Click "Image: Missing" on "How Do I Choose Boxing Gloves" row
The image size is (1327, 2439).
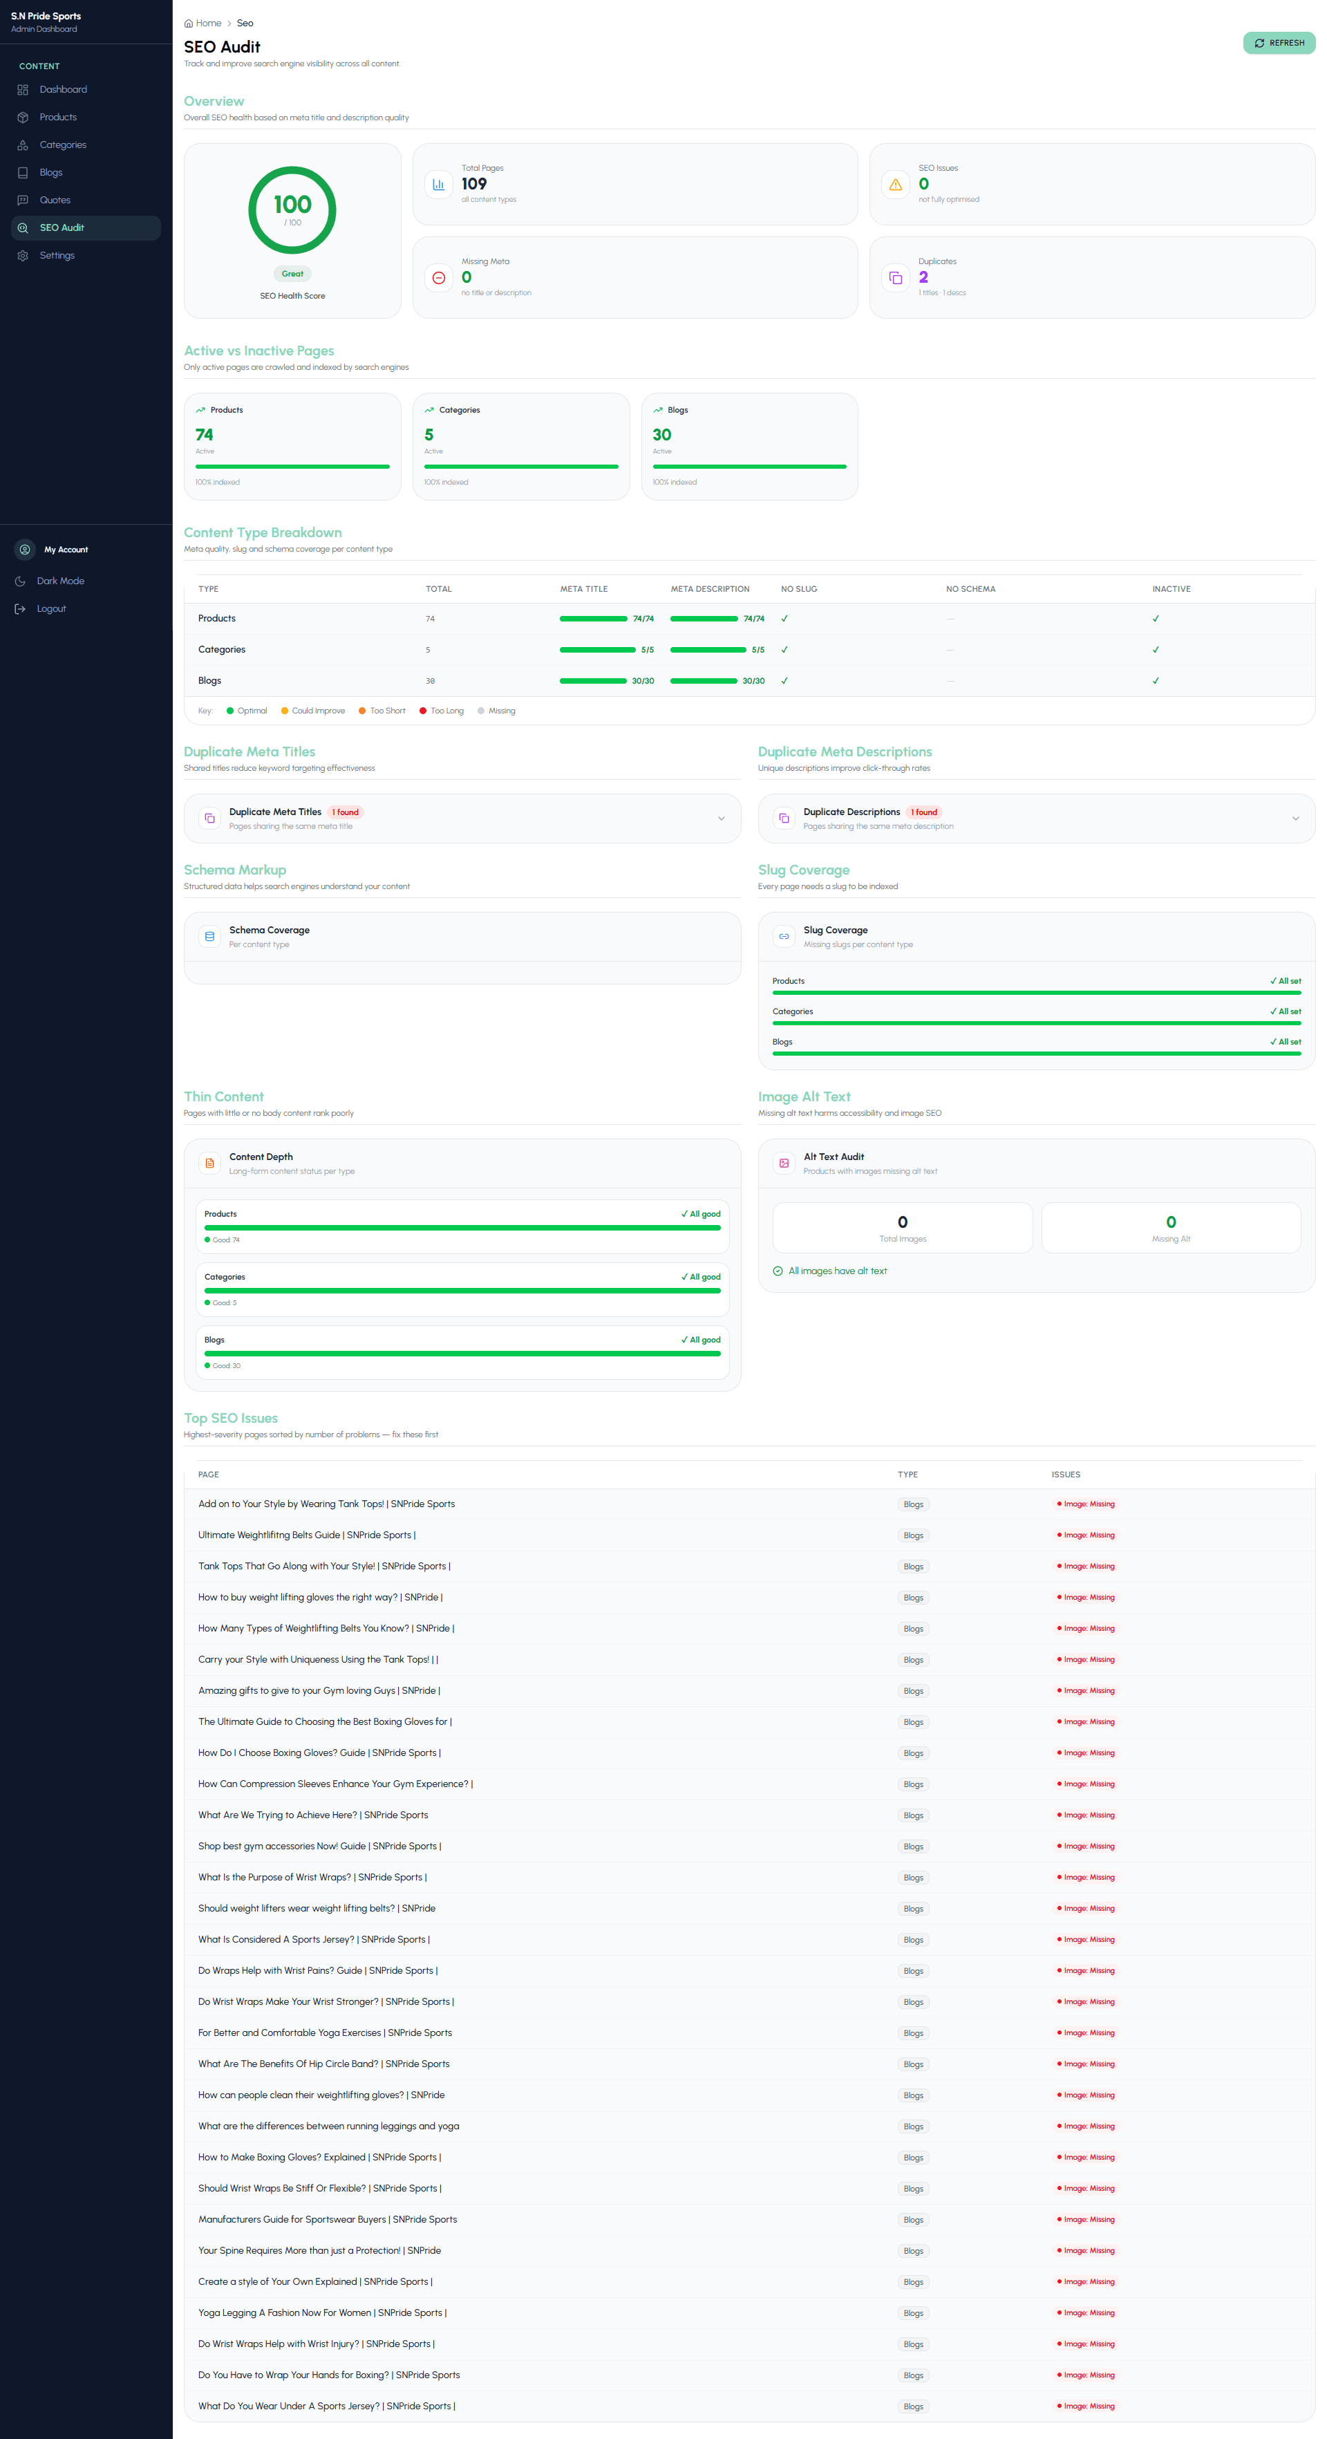1086,1753
